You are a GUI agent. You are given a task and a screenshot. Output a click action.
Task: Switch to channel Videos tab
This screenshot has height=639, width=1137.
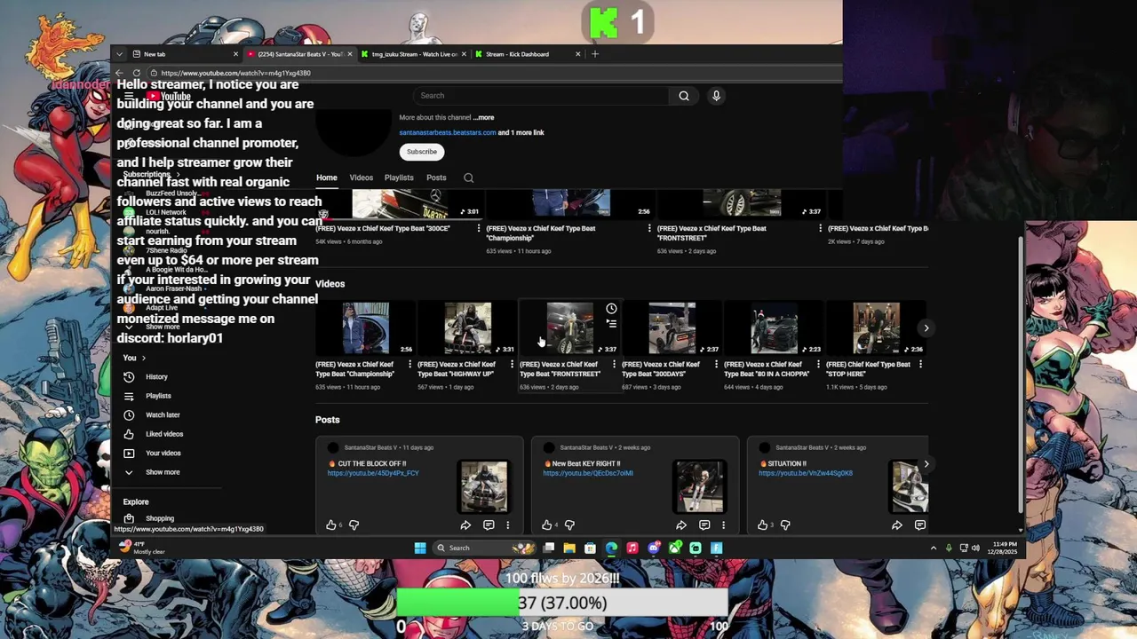[362, 177]
